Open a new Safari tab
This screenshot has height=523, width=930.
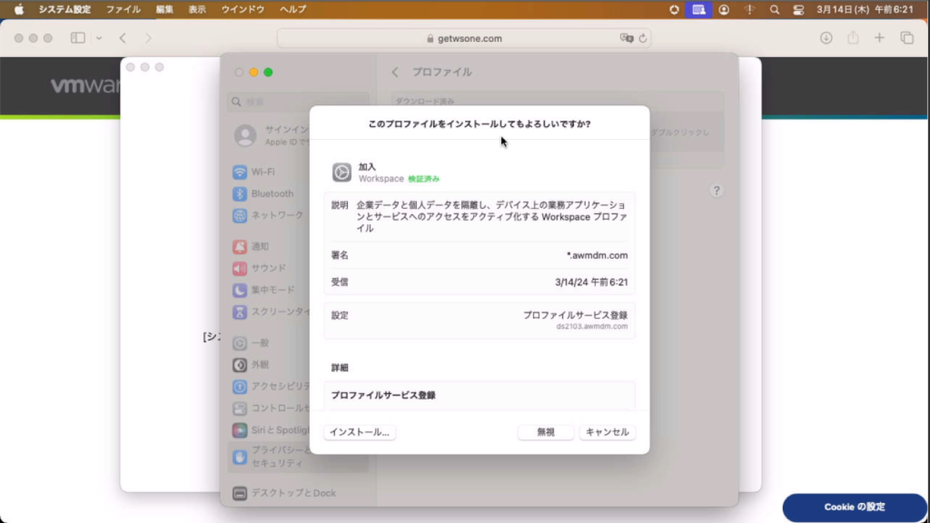point(879,38)
